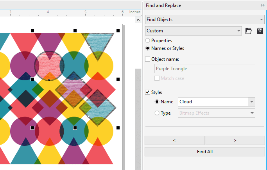Select the Properties radio button
Screen dimensions: 267x170
click(147, 41)
